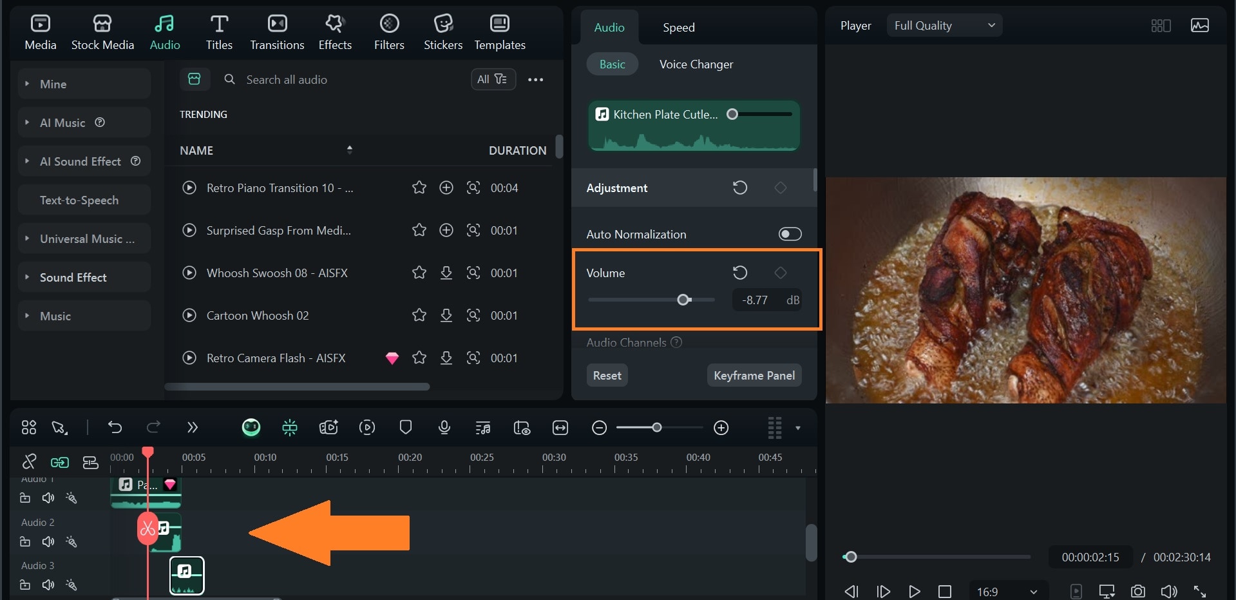Click the Search all audio field
Screen dimensions: 1236x600
click(341, 79)
